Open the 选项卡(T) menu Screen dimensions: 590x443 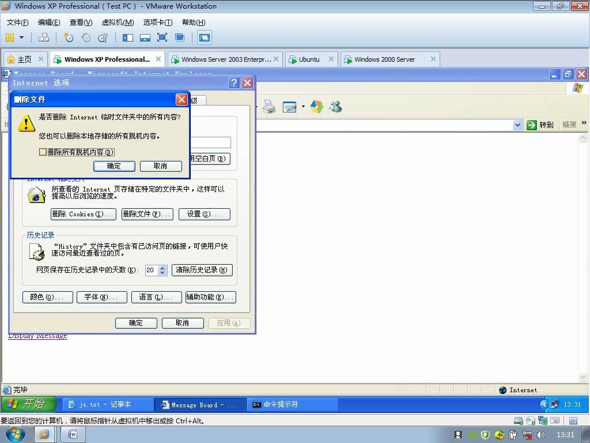pyautogui.click(x=158, y=22)
